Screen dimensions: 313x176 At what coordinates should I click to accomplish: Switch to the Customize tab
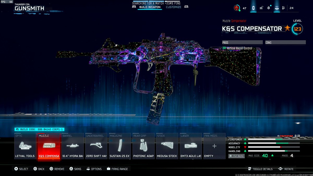(x=173, y=7)
